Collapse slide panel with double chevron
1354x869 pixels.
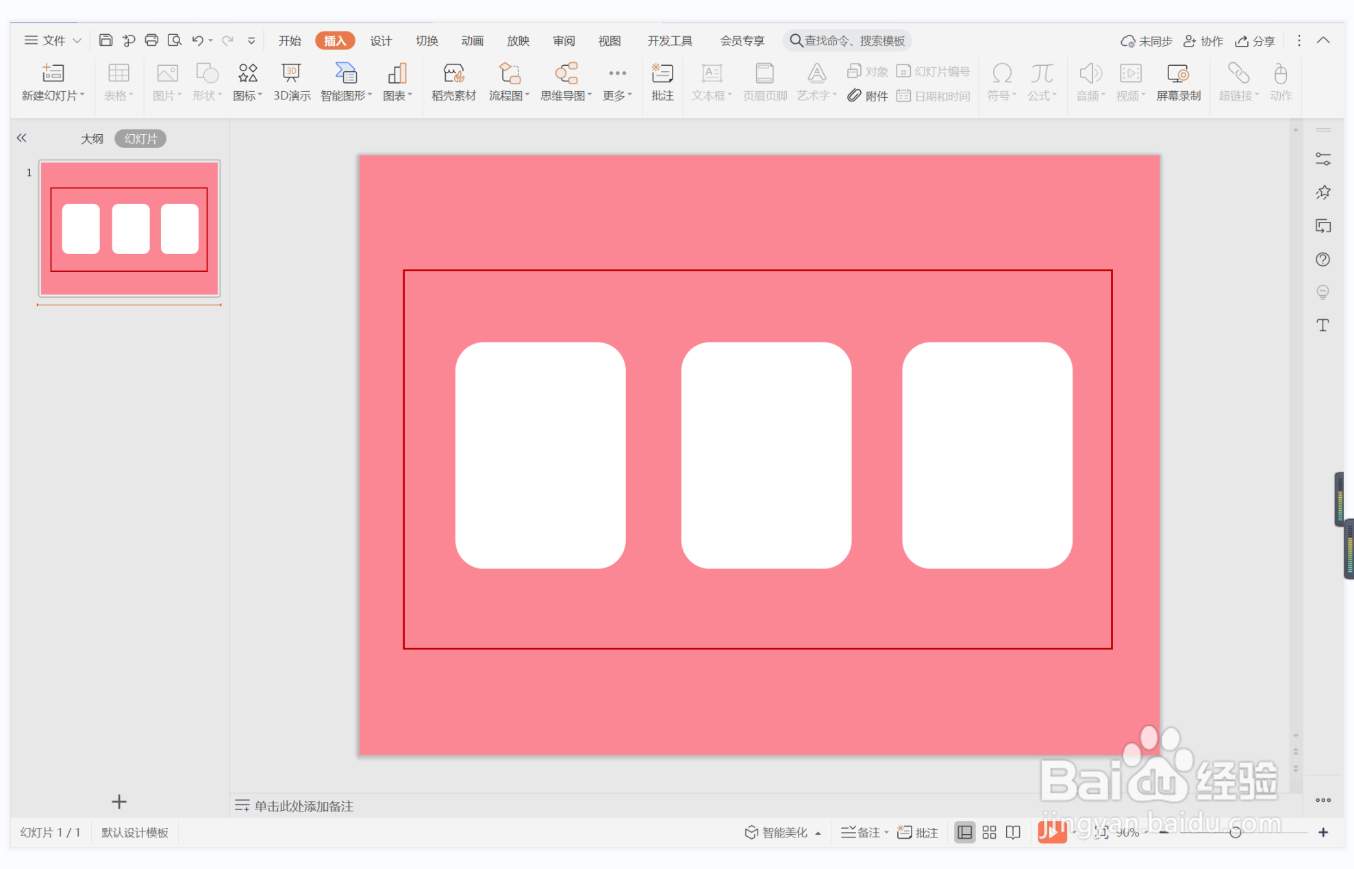point(22,138)
